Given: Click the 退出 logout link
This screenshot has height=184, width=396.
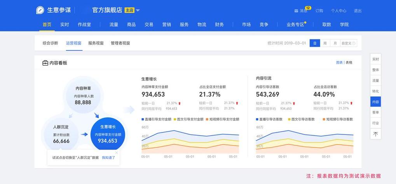Looking at the screenshot, I should pyautogui.click(x=358, y=11).
